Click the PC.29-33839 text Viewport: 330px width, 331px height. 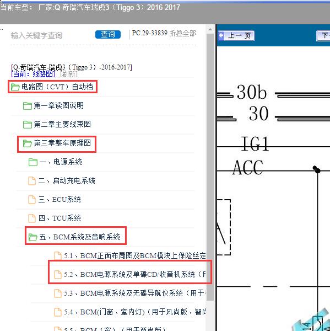pyautogui.click(x=149, y=33)
